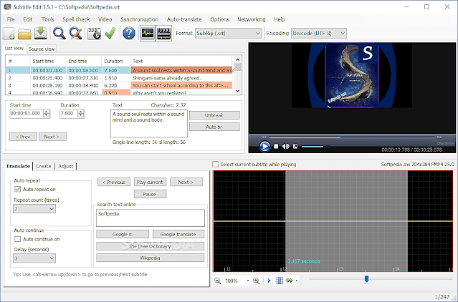Viewport: 458px width, 302px height.
Task: Click the Save subtitle download icon
Action: click(41, 33)
